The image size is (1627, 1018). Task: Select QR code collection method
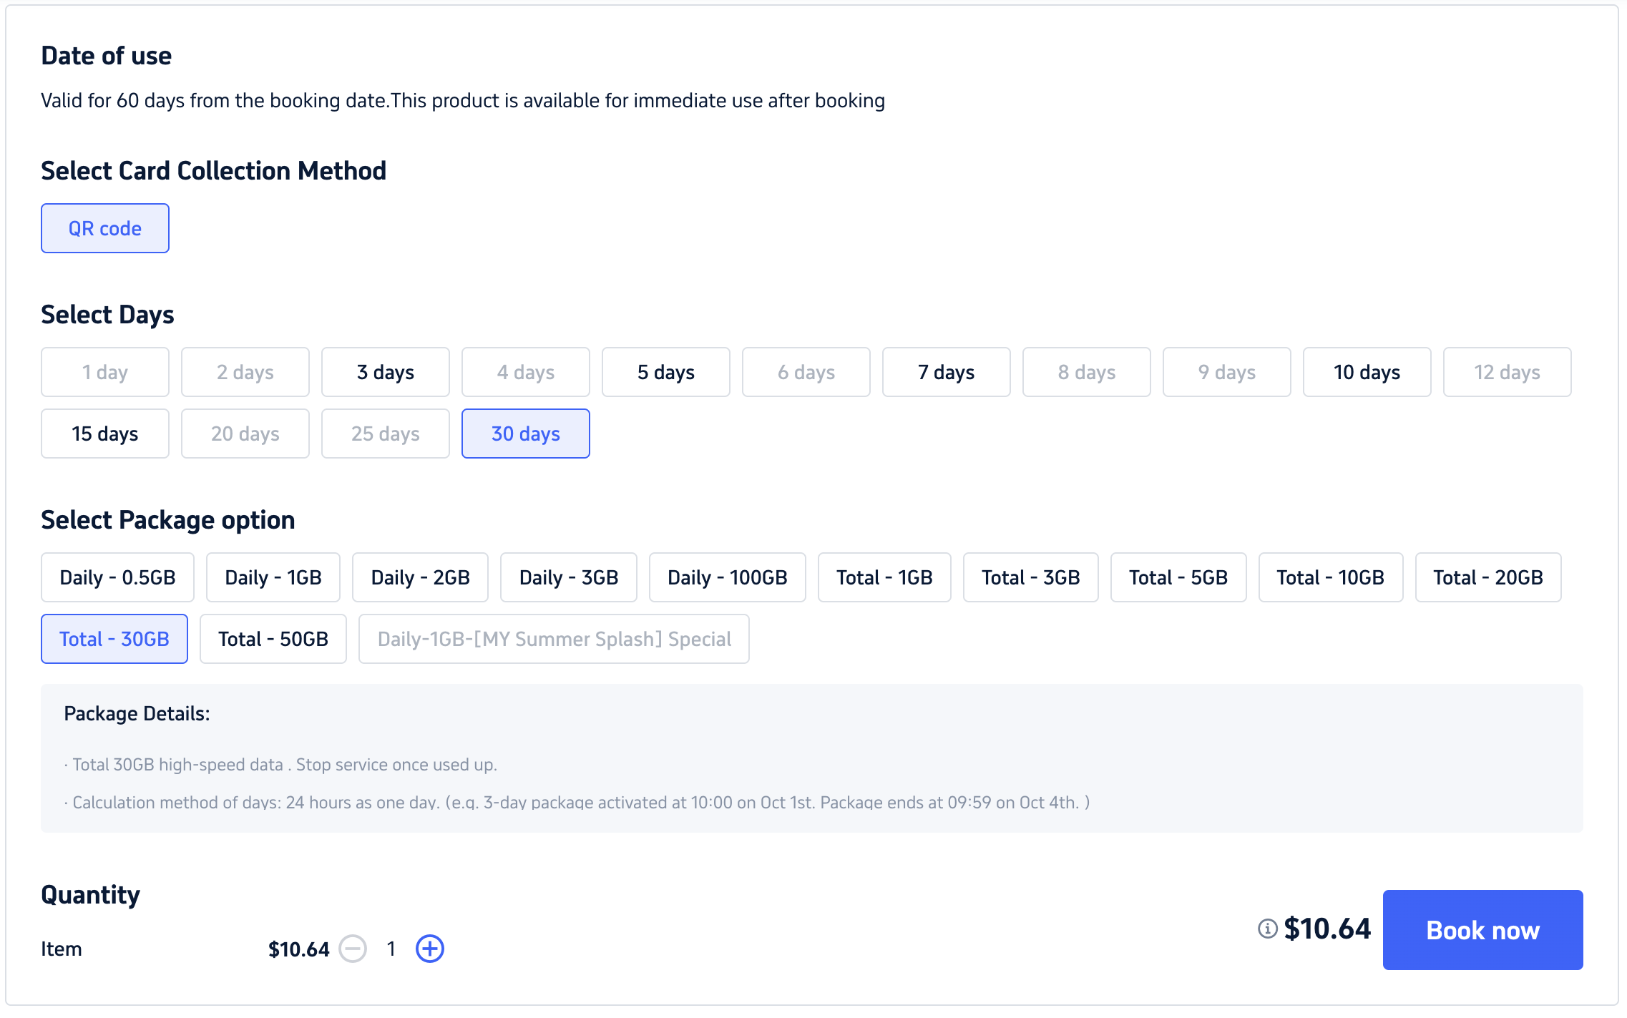click(x=105, y=228)
